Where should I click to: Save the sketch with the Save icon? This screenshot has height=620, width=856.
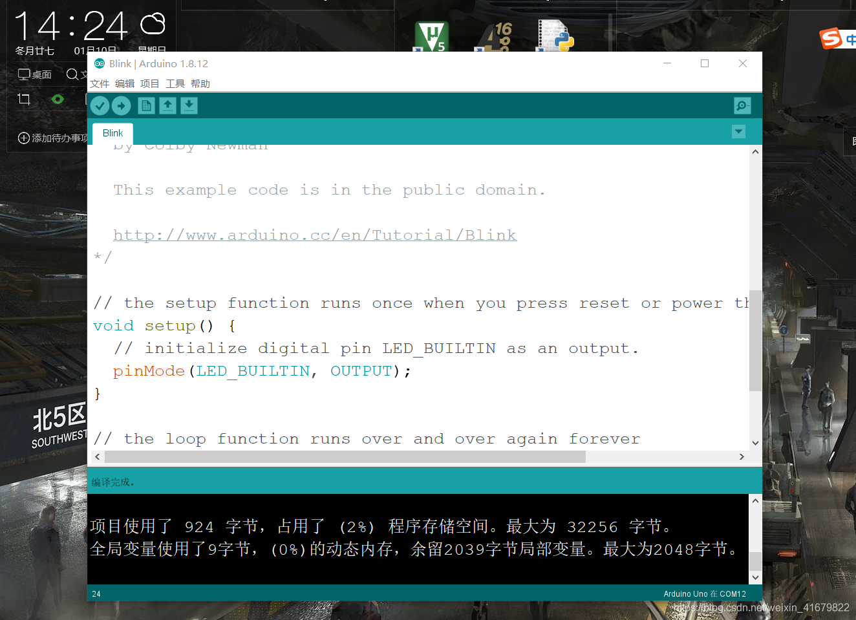(189, 105)
